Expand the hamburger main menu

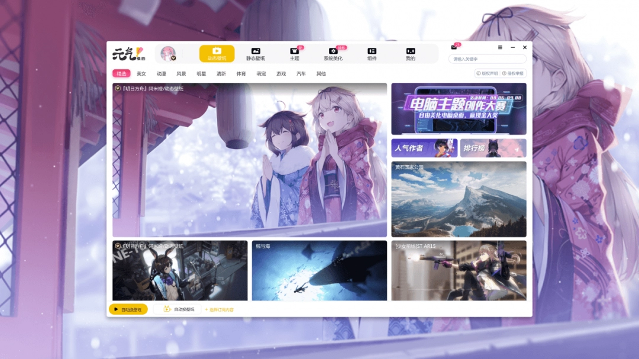tap(500, 47)
